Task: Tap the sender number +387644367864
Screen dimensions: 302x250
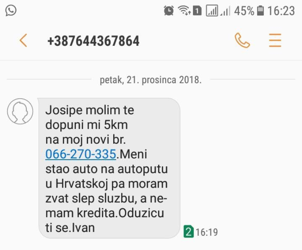Action: (93, 41)
